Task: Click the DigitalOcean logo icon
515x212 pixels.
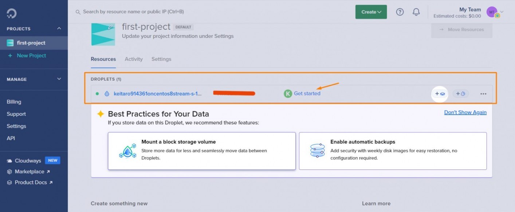Action: (x=11, y=13)
